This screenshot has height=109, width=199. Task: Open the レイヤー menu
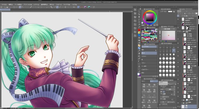(36, 4)
